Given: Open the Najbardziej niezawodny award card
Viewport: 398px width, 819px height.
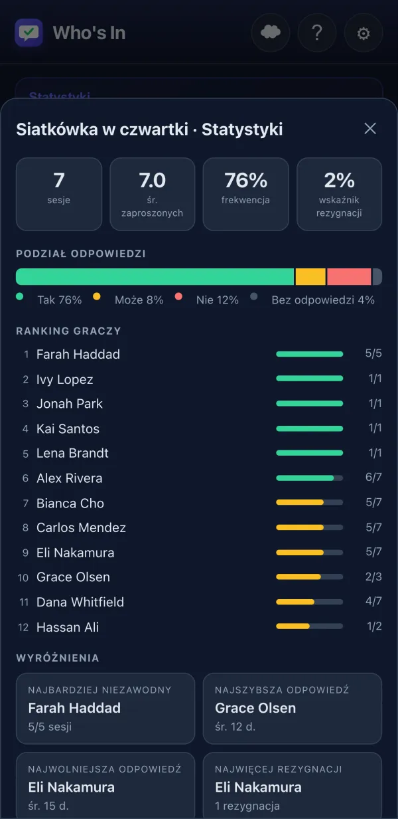Looking at the screenshot, I should click(105, 708).
